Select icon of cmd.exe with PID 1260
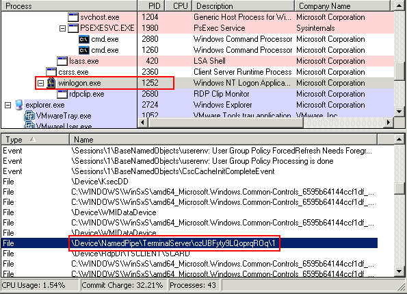The height and width of the screenshot is (294, 407). click(84, 50)
